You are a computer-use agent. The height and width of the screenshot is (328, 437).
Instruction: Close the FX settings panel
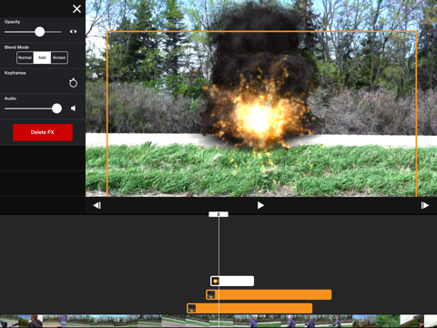pyautogui.click(x=76, y=9)
